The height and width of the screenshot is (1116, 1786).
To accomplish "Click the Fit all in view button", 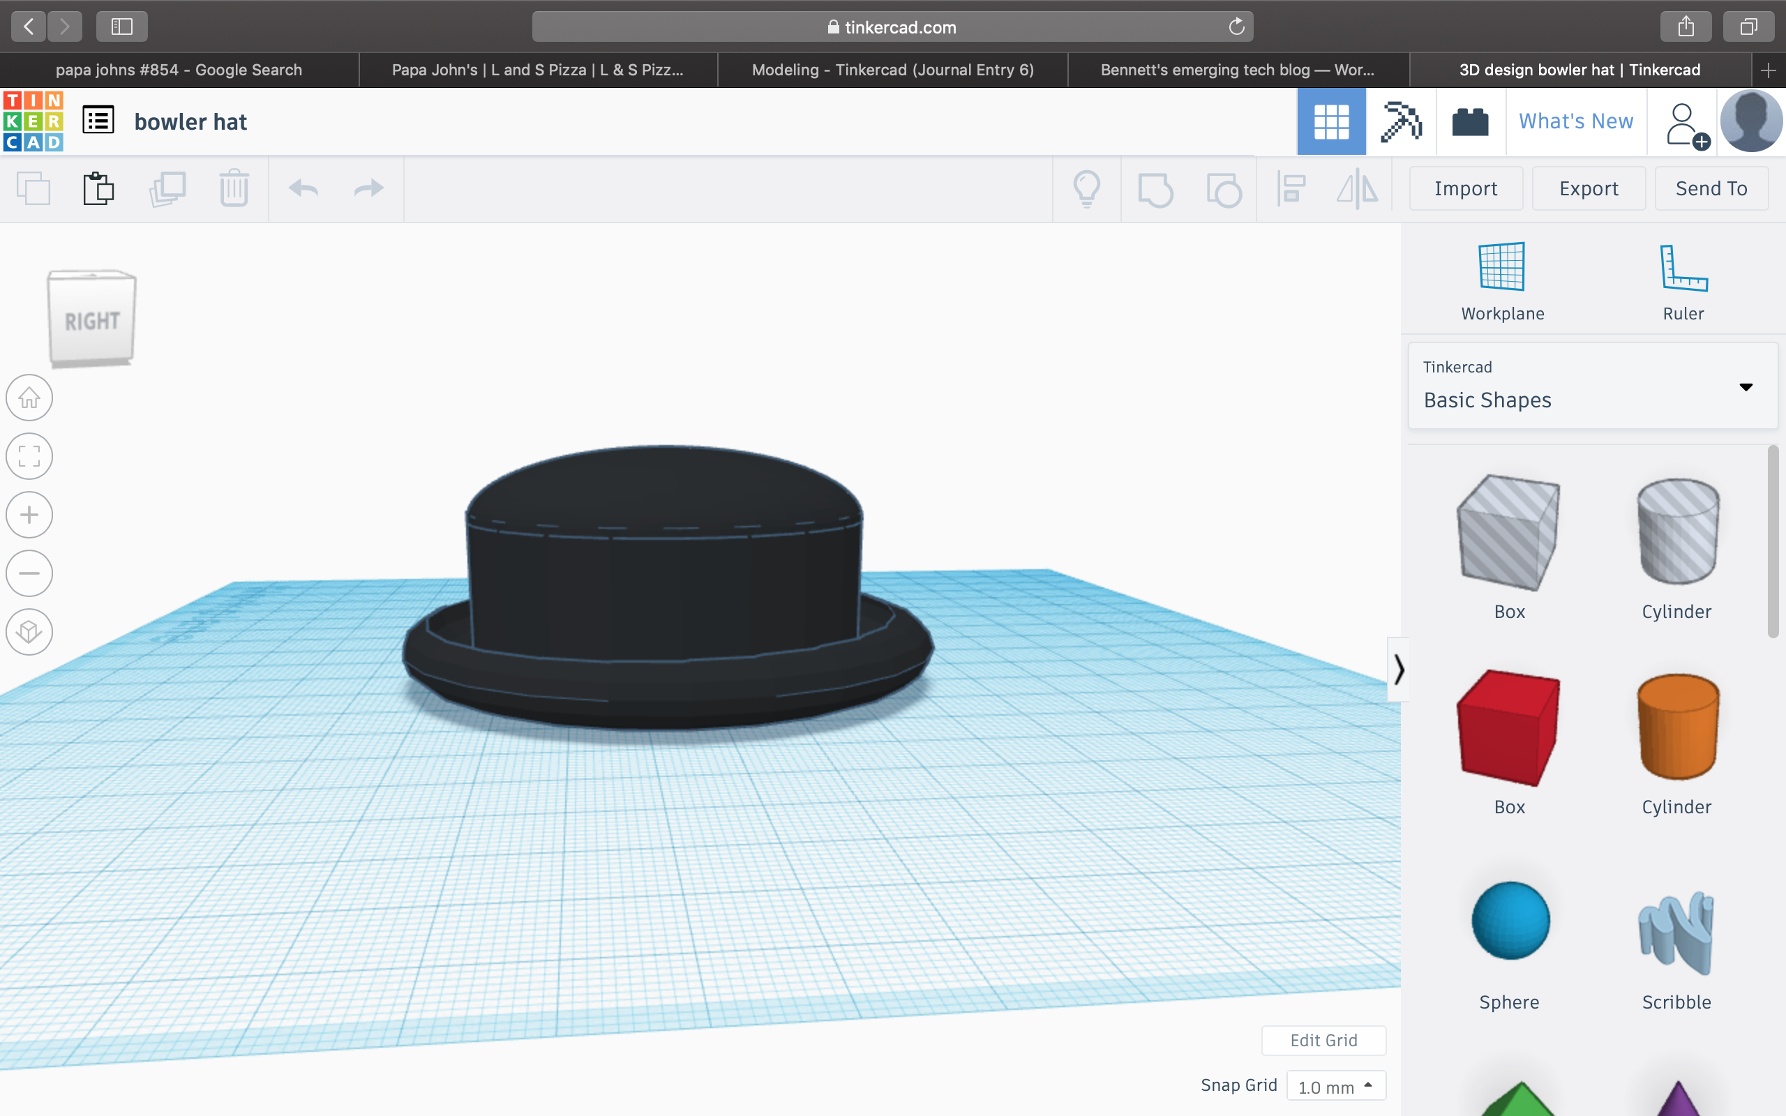I will [x=29, y=456].
